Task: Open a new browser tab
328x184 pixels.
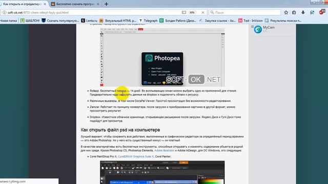Action: 106,4
